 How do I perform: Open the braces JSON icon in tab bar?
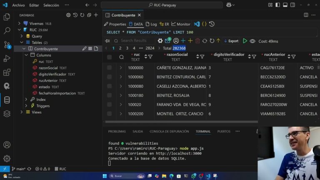click(x=204, y=24)
